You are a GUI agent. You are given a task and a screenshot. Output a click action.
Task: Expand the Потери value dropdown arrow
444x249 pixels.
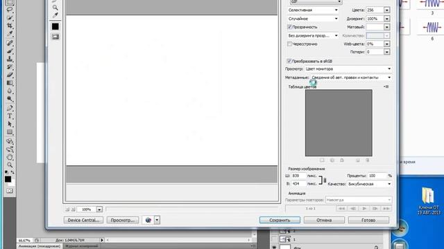coord(387,52)
